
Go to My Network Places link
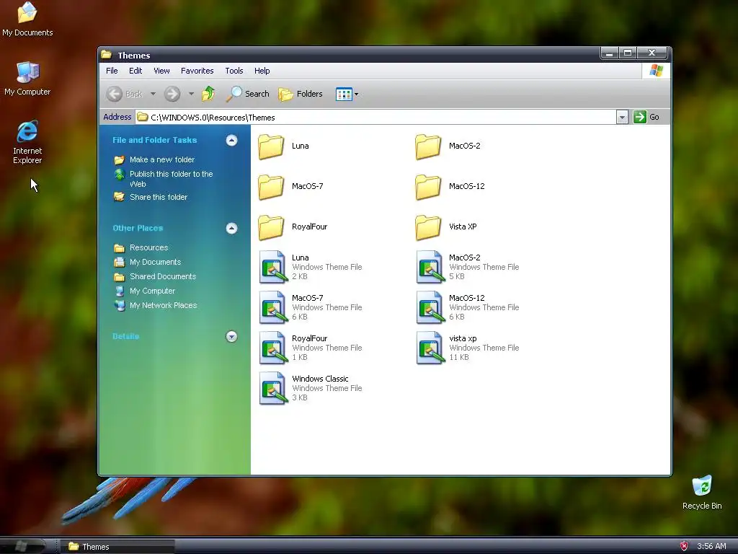(164, 305)
